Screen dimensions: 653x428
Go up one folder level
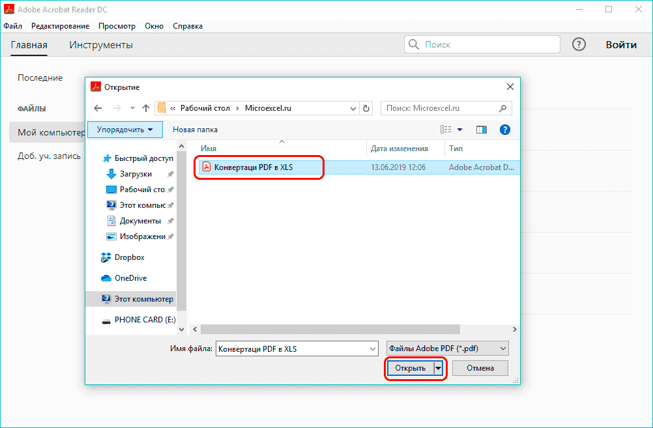tap(145, 108)
